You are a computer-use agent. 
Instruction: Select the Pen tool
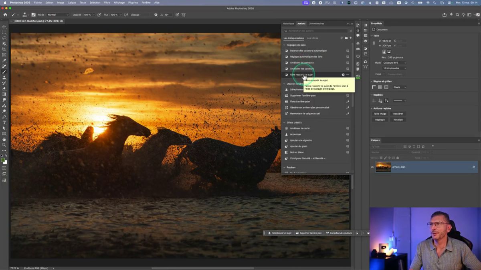click(4, 117)
